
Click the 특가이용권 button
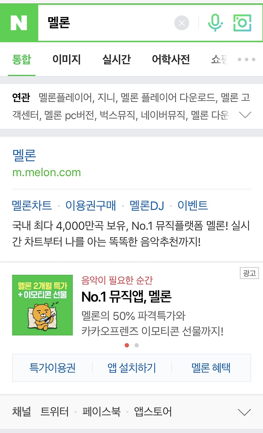[52, 368]
